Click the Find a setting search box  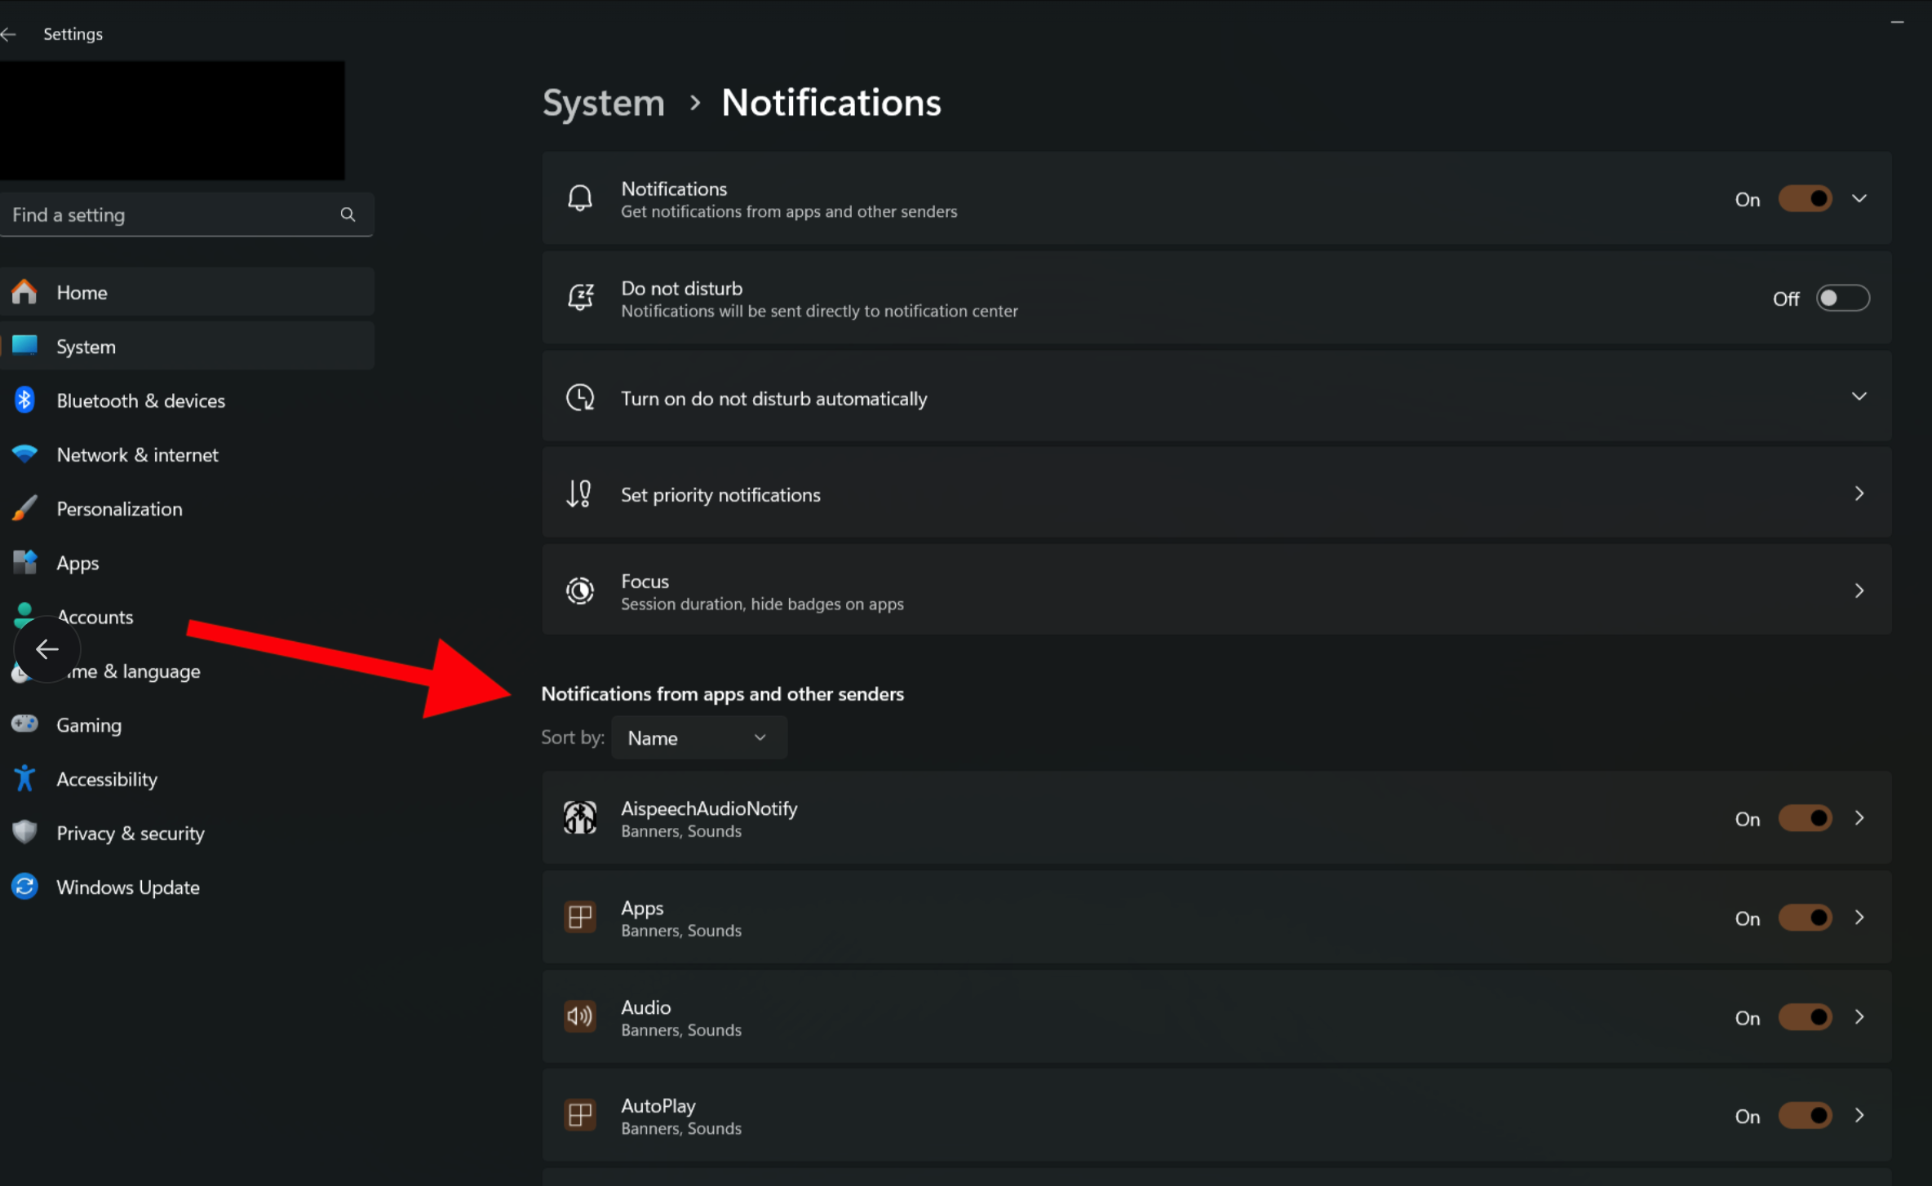click(187, 215)
